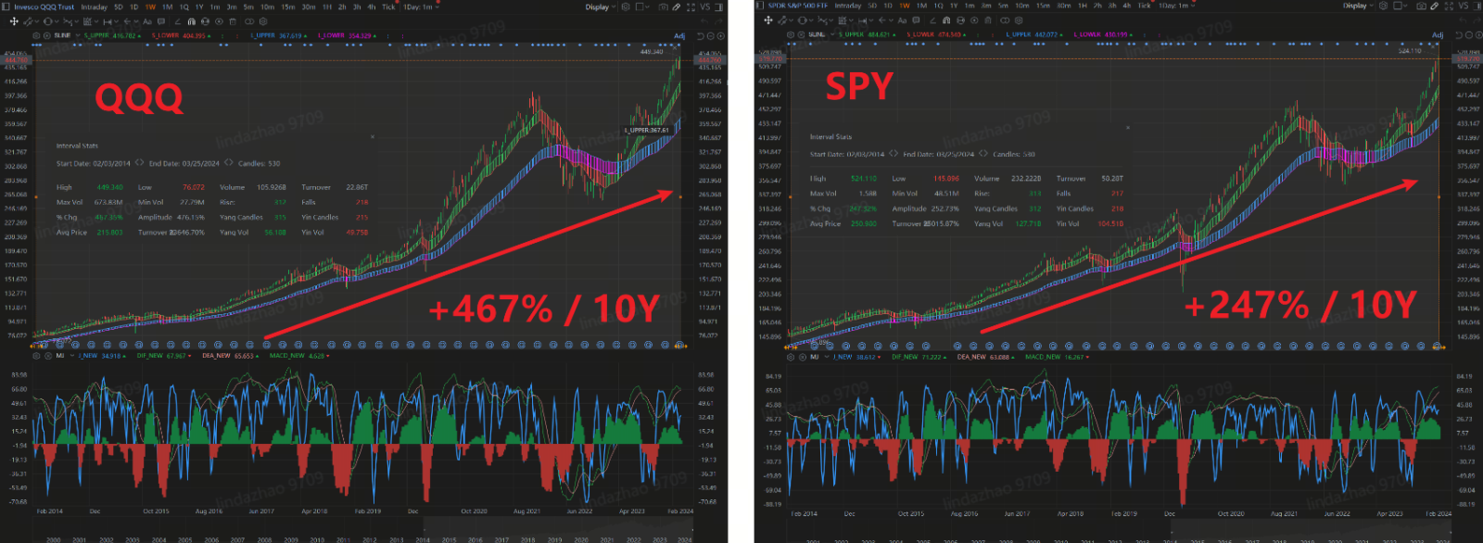Close the Interval Stats panel in QQQ chart
The width and height of the screenshot is (1483, 543).
[373, 137]
